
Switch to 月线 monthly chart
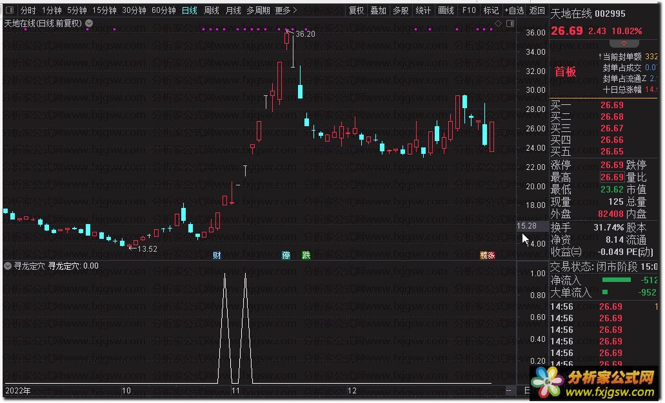233,10
